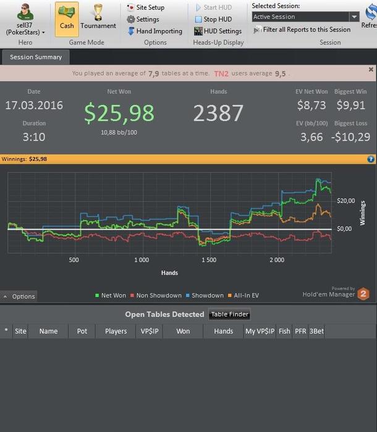Sort tables by Pot column
Screen dimensions: 377x432
point(82,331)
